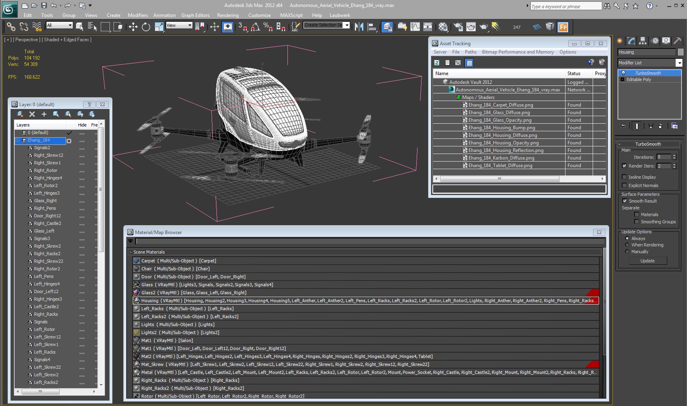Collapse the TurboSmooth rollout
The image size is (687, 406).
pyautogui.click(x=648, y=144)
